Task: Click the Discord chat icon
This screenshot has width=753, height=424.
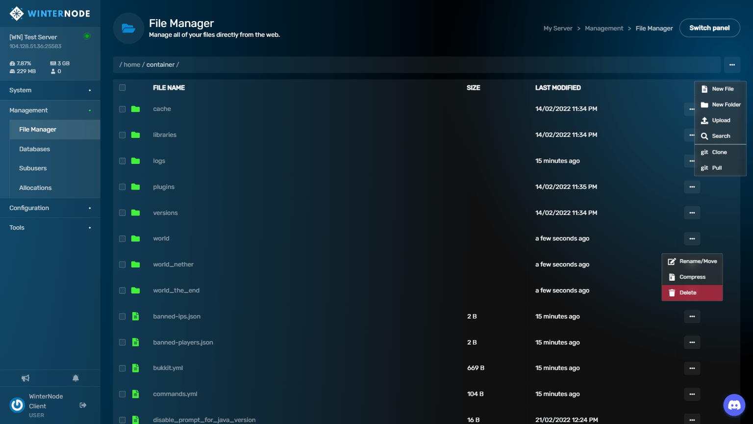Action: pyautogui.click(x=734, y=405)
